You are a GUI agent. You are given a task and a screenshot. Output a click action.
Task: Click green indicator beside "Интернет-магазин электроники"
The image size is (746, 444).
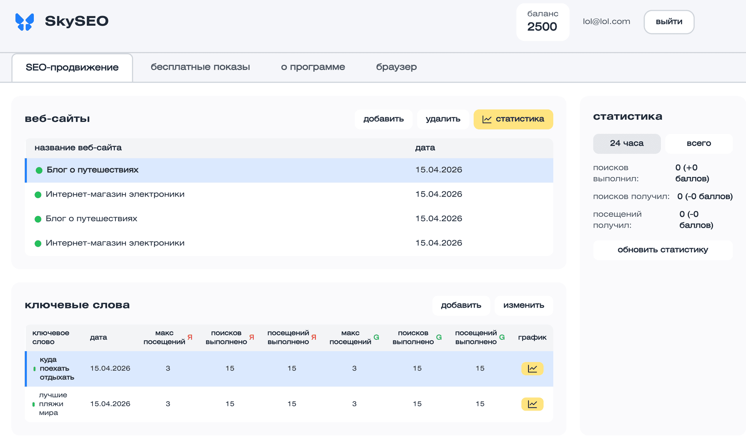(x=38, y=194)
